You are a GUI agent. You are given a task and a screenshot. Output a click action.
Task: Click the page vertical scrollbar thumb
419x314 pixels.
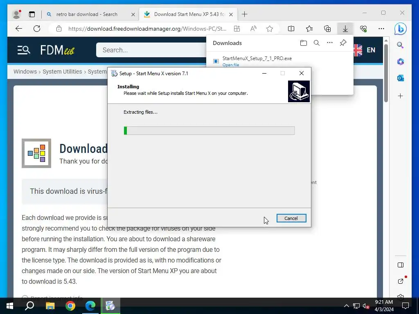tap(386, 73)
